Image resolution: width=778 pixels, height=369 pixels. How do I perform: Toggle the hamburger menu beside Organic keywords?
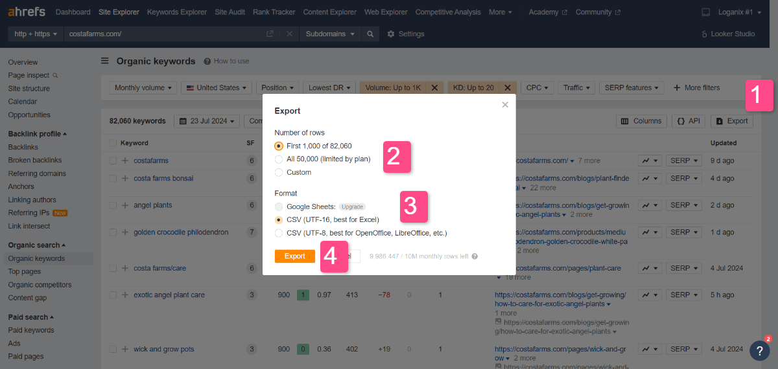point(104,61)
